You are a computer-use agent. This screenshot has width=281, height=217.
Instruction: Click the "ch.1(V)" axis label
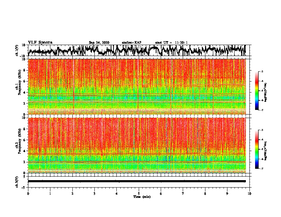17,50
